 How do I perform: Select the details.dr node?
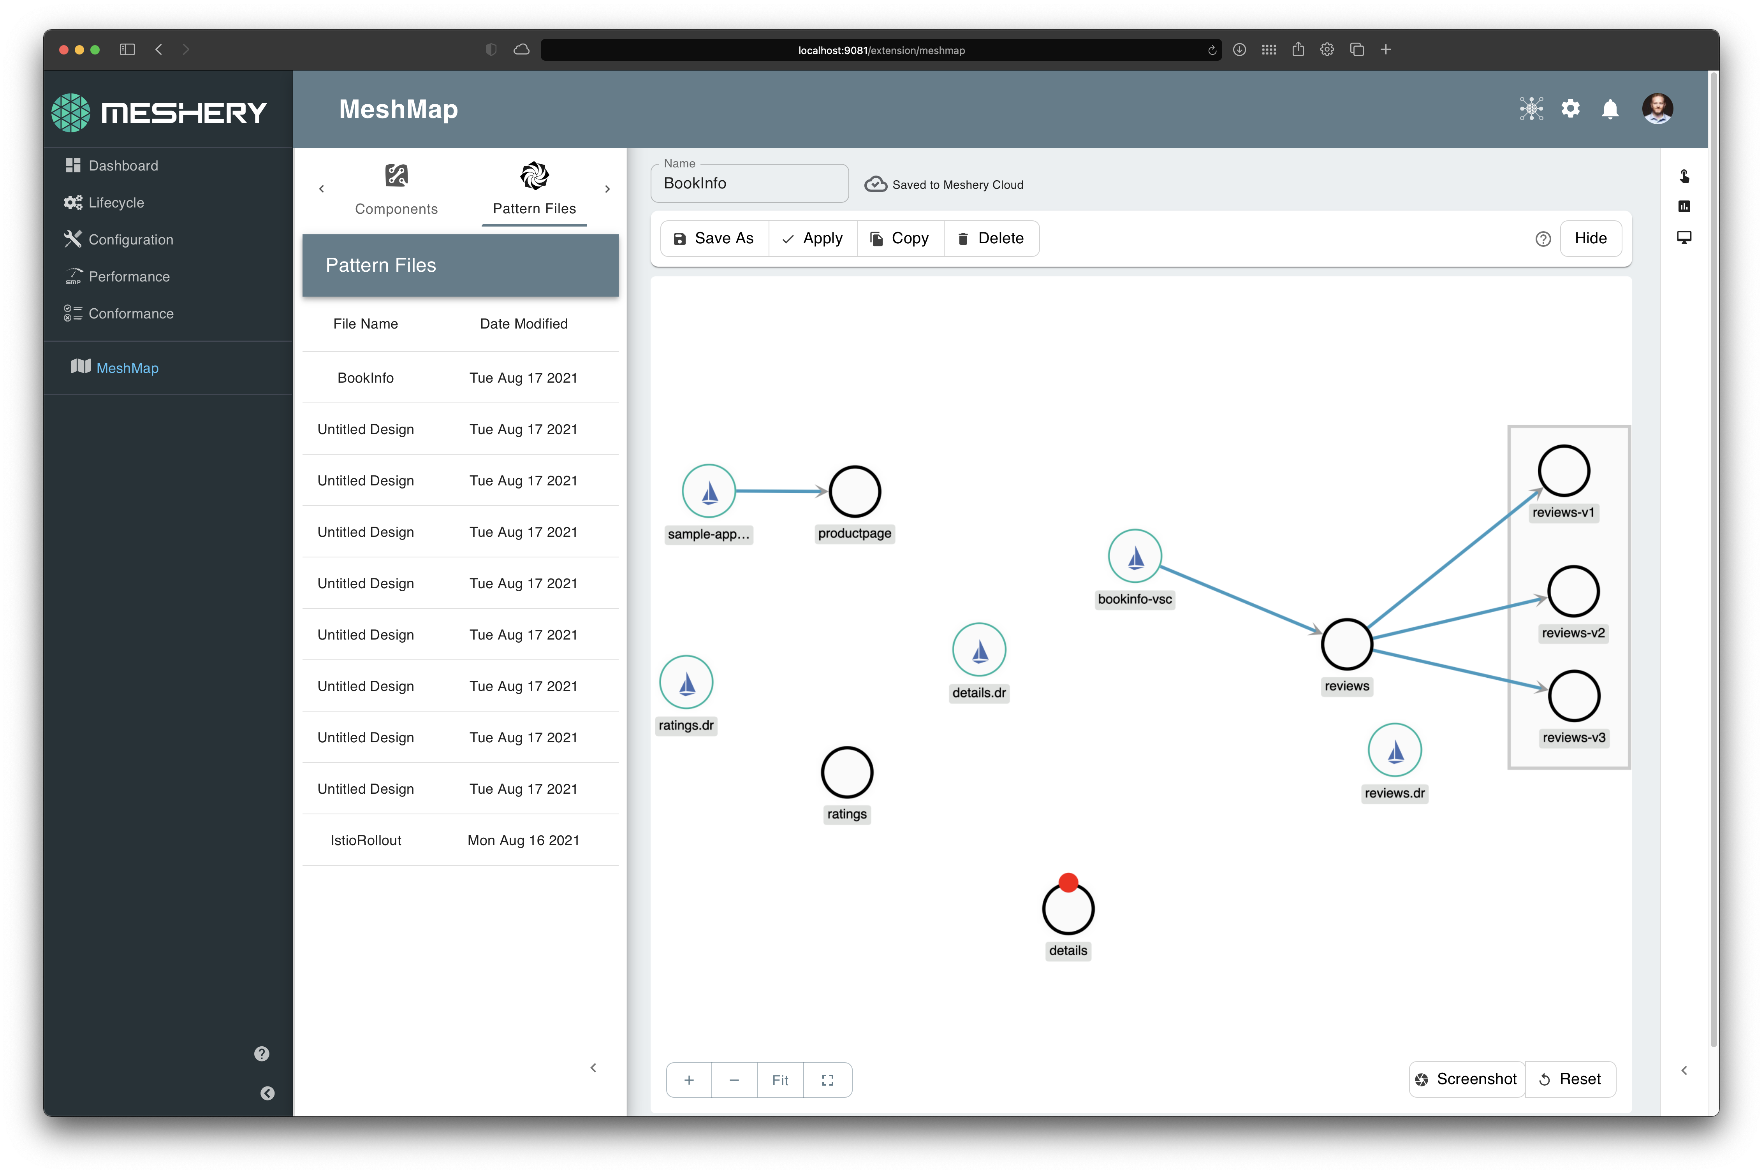[979, 650]
